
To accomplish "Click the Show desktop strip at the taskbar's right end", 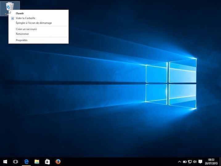I will [220, 162].
